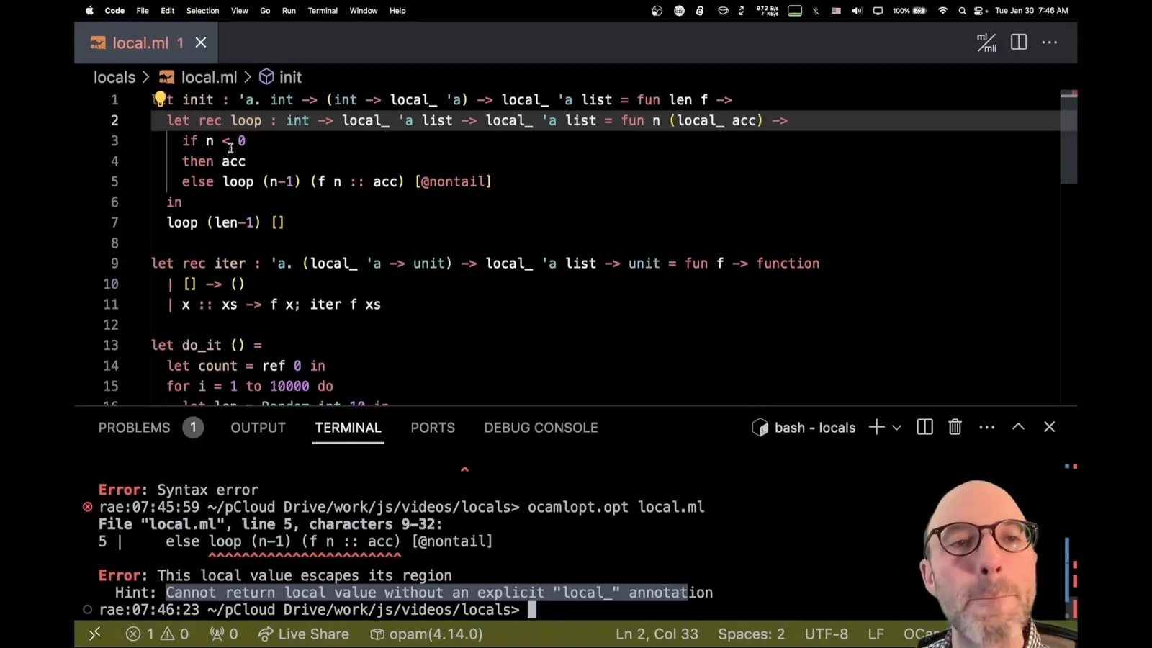The image size is (1152, 648).
Task: Switch to the PORTS panel tab
Action: 433,428
